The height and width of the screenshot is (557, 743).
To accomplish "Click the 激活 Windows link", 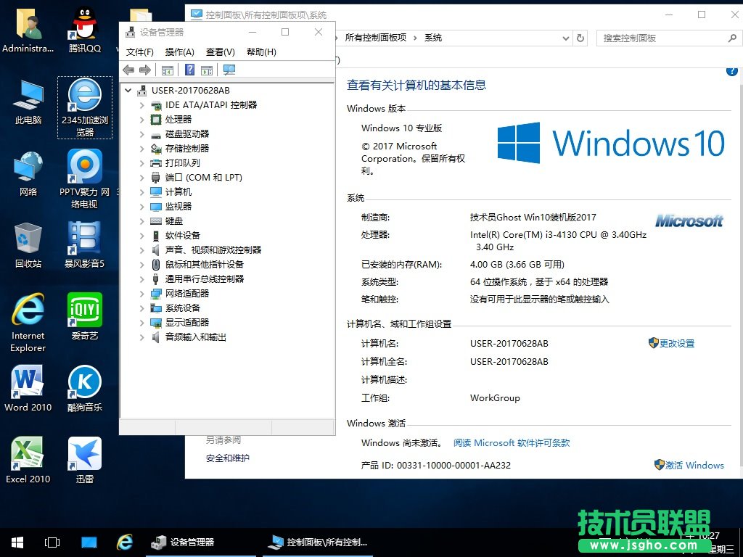I will coord(694,465).
